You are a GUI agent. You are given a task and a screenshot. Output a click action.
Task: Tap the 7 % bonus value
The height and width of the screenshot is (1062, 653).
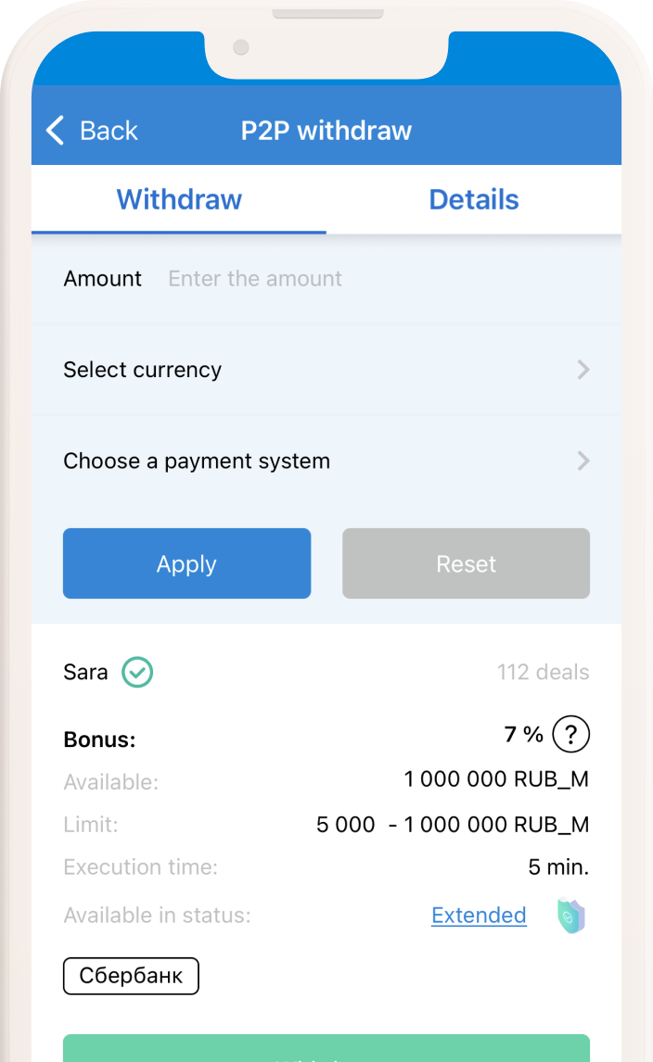[x=523, y=735]
